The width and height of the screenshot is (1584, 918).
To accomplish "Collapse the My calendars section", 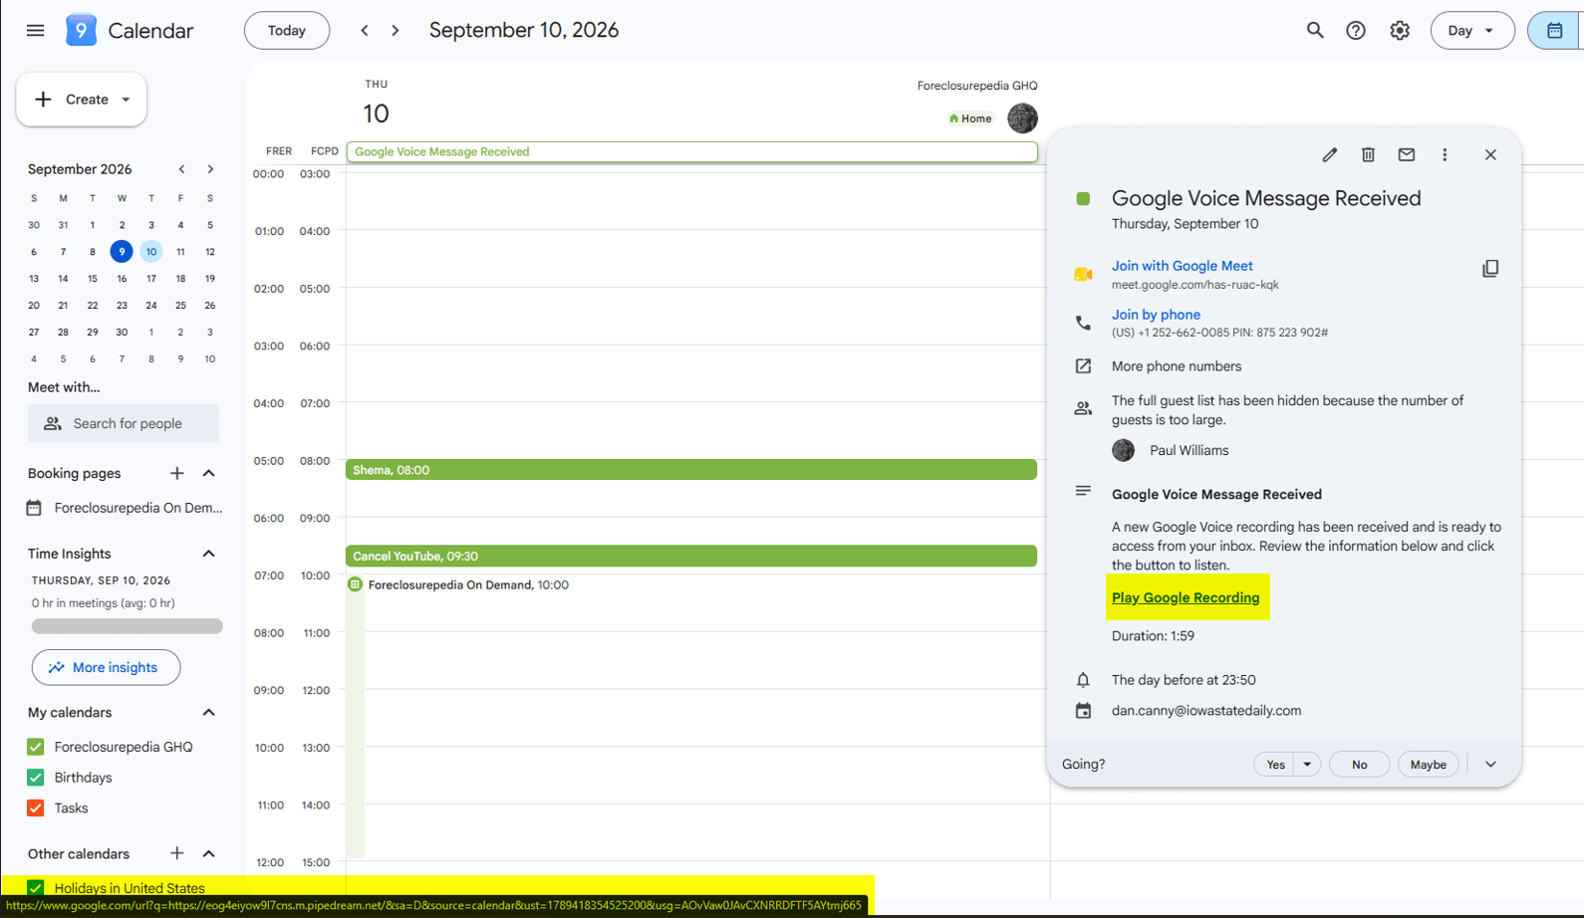I will tap(209, 712).
